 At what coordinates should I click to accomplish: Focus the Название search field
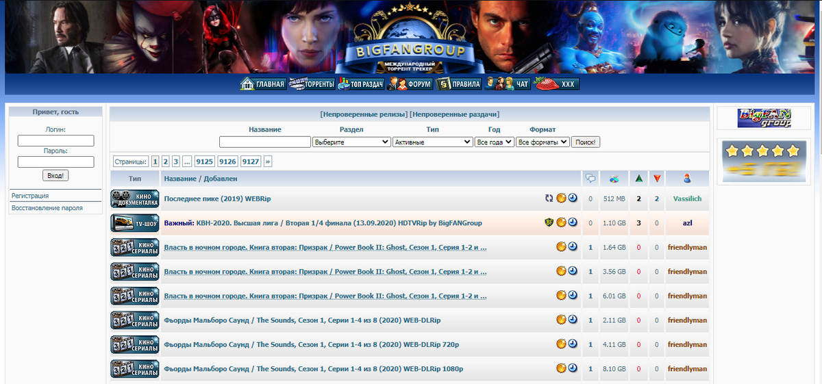tap(265, 142)
